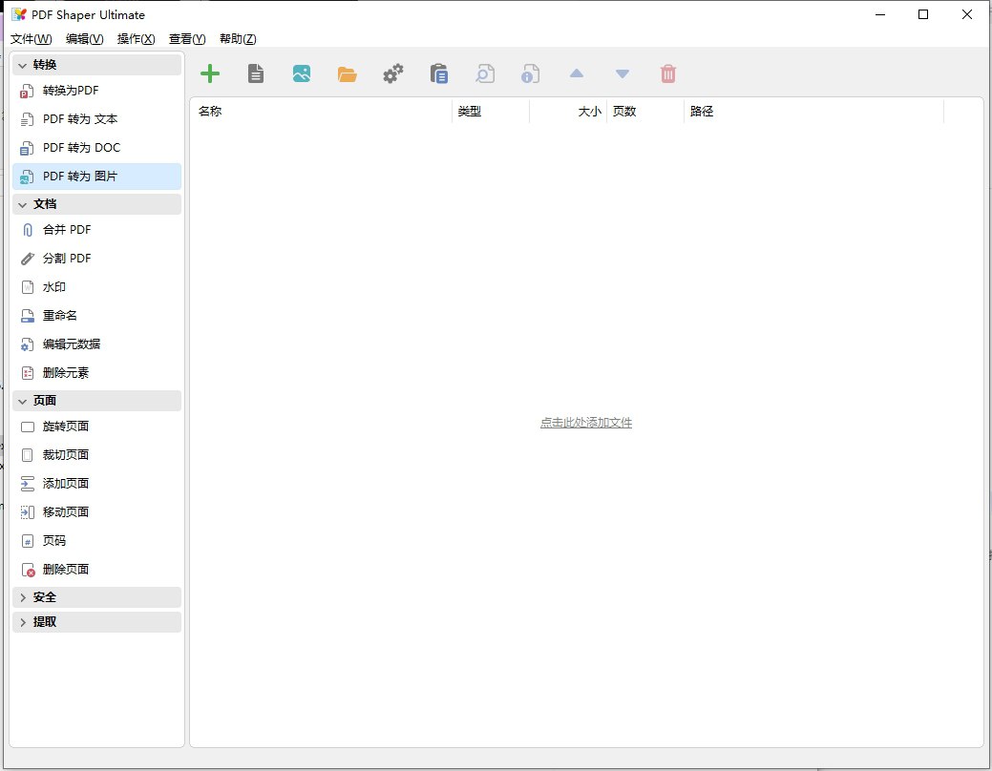Click the clipboard paste toolbar icon

(438, 73)
